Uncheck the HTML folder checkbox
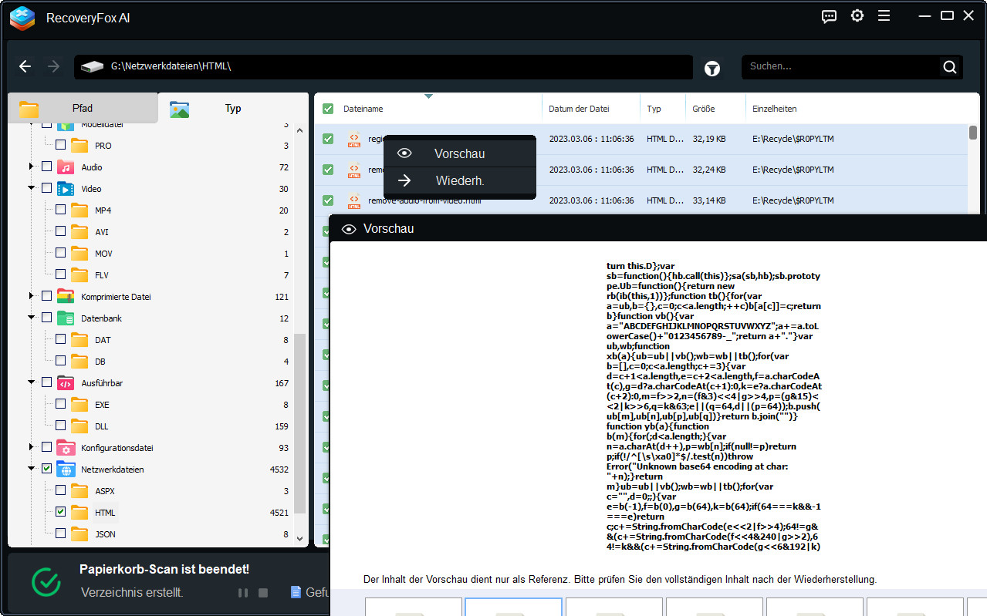This screenshot has height=616, width=987. click(x=60, y=513)
